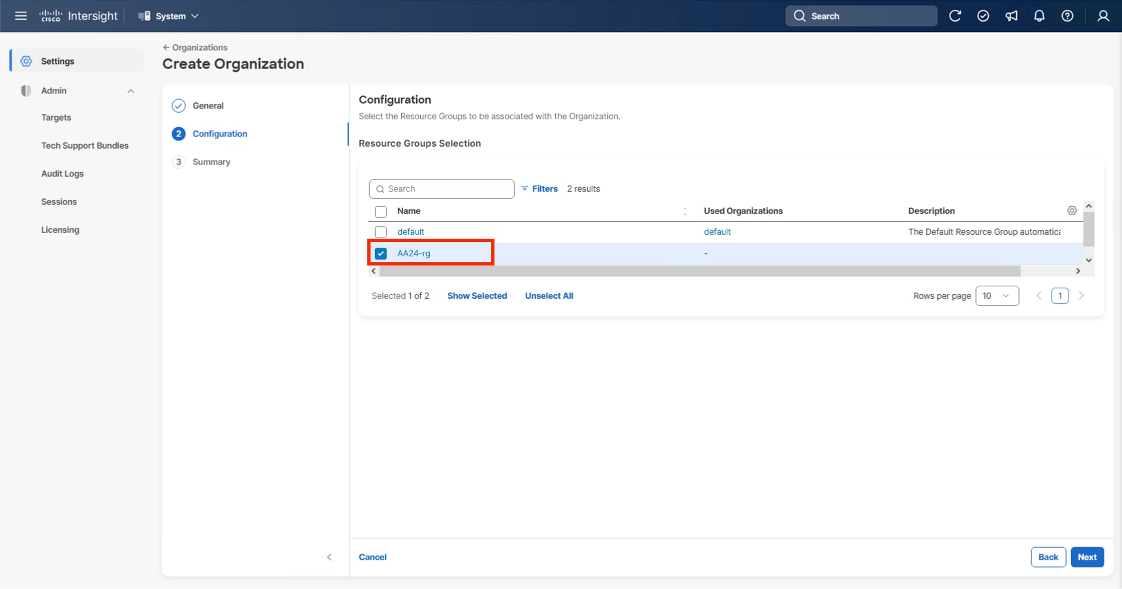The image size is (1122, 589).
Task: Click the Next button
Action: (1087, 557)
